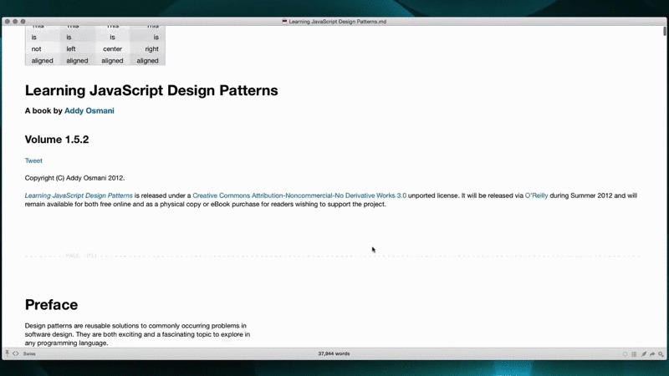This screenshot has width=669, height=376.
Task: Click the 'Design patterns are reusable solutions' paragraph
Action: tap(137, 334)
